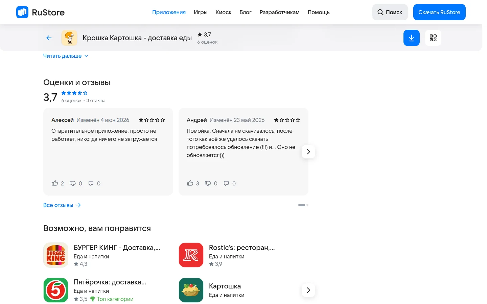The width and height of the screenshot is (487, 304).
Task: Click the '6 оценок · 3 отзыва' text
Action: coord(84,100)
